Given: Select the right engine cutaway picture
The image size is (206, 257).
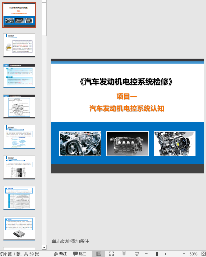Looking at the screenshot, I should 174,144.
